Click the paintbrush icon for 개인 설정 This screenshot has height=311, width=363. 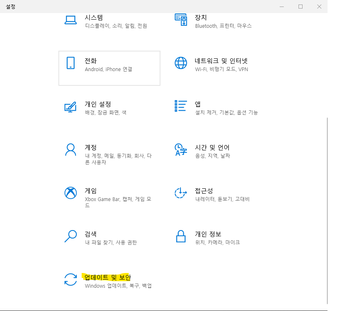coord(71,106)
